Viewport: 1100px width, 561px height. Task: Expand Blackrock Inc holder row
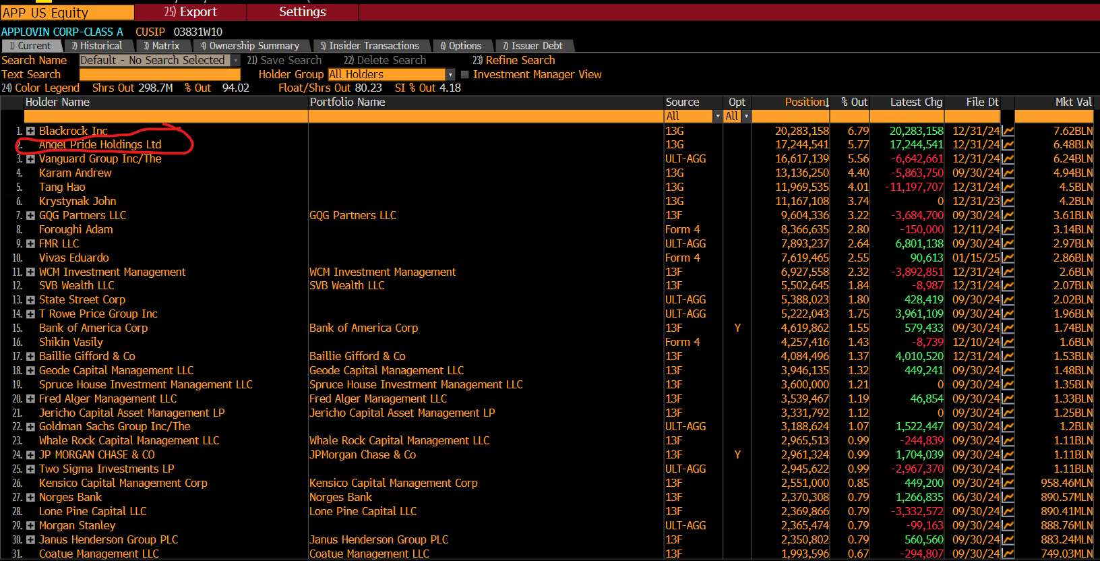30,131
